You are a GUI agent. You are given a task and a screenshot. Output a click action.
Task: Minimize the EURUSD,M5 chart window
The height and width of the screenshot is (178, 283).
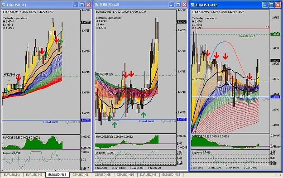pos(172,5)
